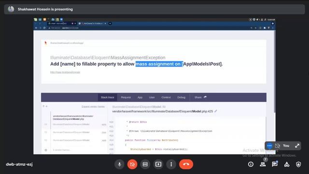Click the vendor/laravel/framework Model.php file path
Image resolution: width=309 pixels, height=174 pixels.
[x=163, y=111]
